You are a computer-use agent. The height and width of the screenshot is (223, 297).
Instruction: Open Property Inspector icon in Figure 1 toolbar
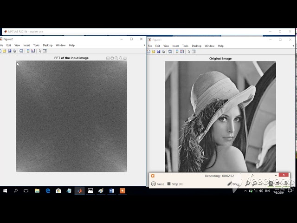click(x=194, y=52)
